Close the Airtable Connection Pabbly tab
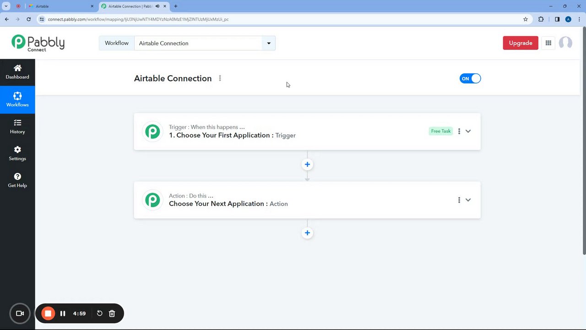This screenshot has height=330, width=586. (x=165, y=6)
